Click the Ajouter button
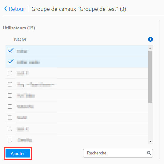The image size is (164, 164). pyautogui.click(x=18, y=153)
